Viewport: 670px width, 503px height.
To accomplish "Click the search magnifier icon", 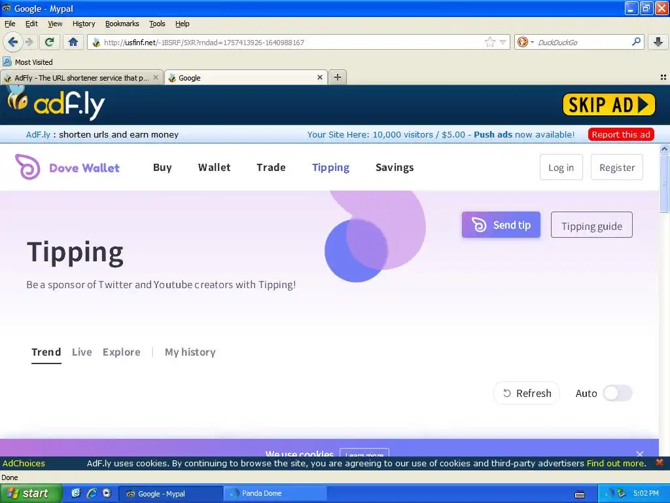I will [636, 42].
